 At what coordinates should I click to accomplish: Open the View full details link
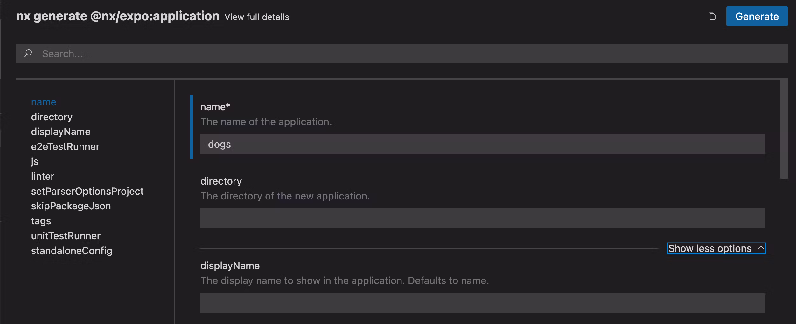257,17
